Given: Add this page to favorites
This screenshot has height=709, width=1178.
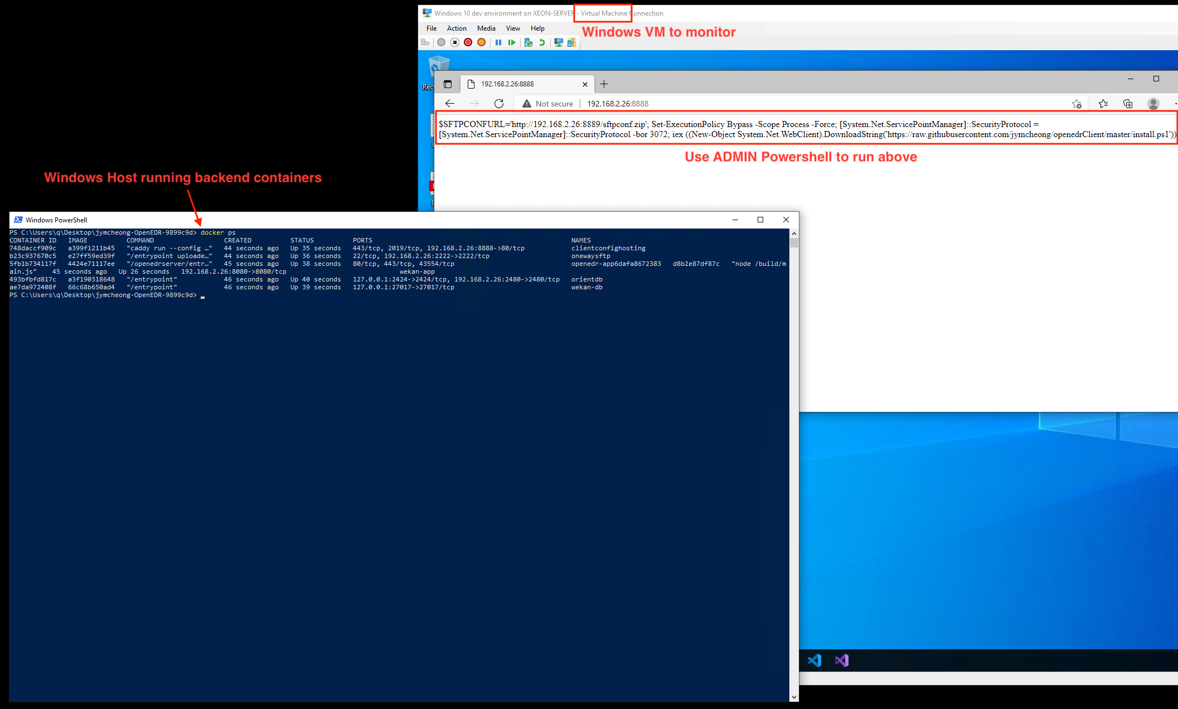Looking at the screenshot, I should click(x=1077, y=104).
